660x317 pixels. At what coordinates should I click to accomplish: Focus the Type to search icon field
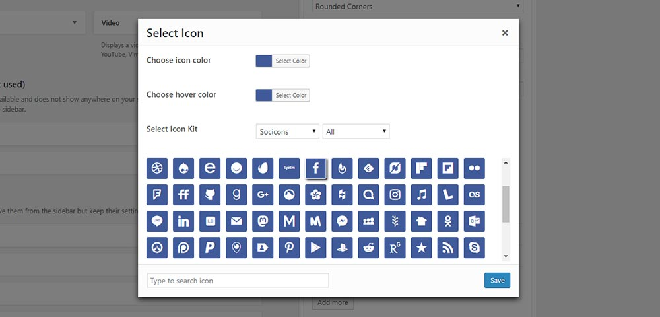click(x=238, y=281)
